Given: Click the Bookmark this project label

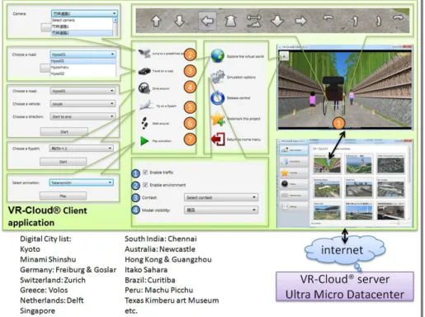Looking at the screenshot, I should coord(243,119).
